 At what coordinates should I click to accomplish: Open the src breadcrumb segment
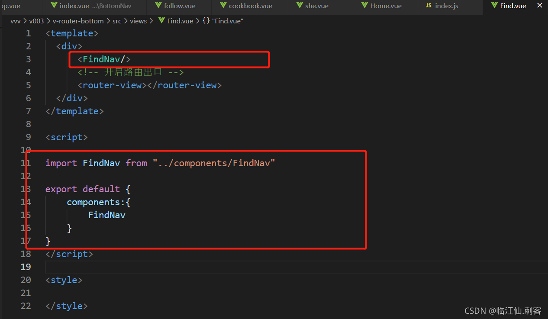117,21
